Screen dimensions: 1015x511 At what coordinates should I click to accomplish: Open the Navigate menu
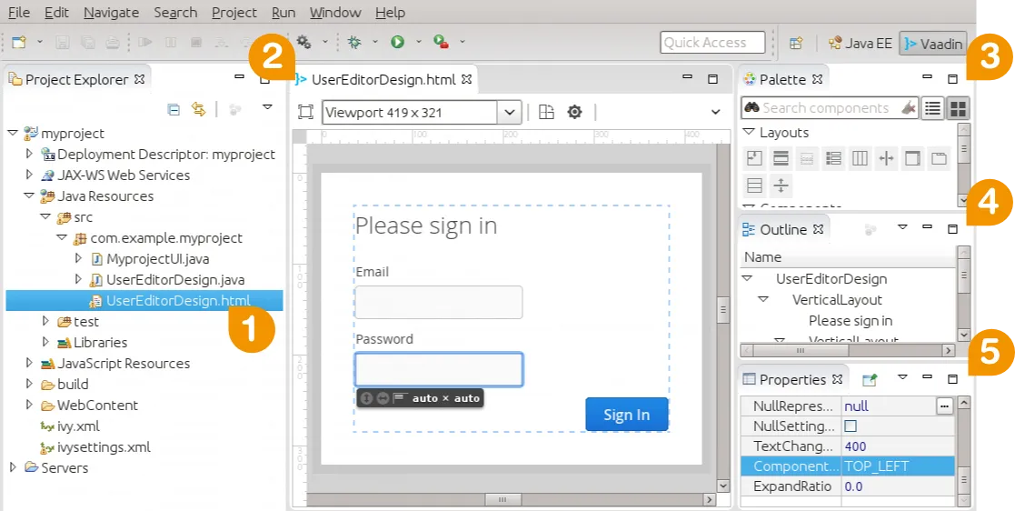coord(112,13)
